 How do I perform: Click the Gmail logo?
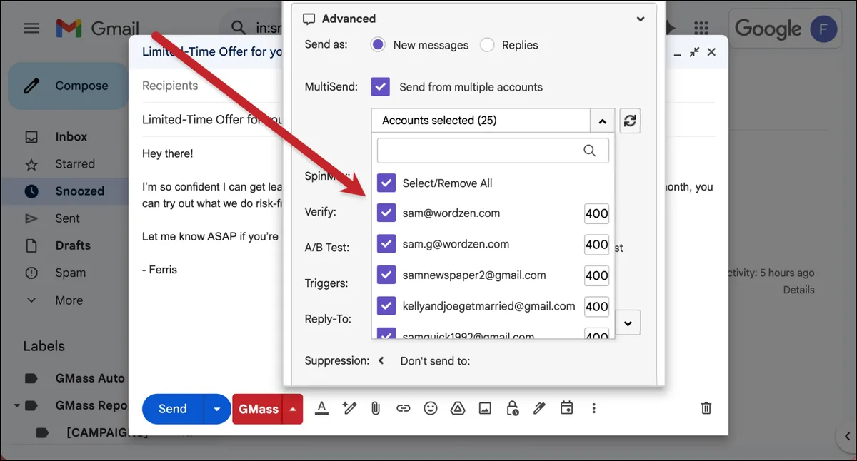pos(97,29)
